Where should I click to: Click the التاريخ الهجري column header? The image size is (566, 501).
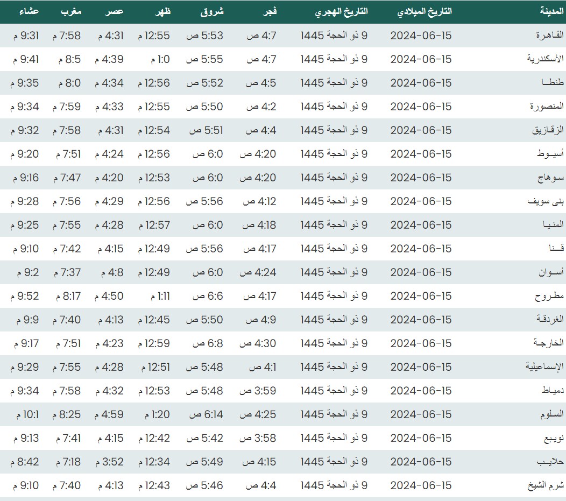coord(341,11)
